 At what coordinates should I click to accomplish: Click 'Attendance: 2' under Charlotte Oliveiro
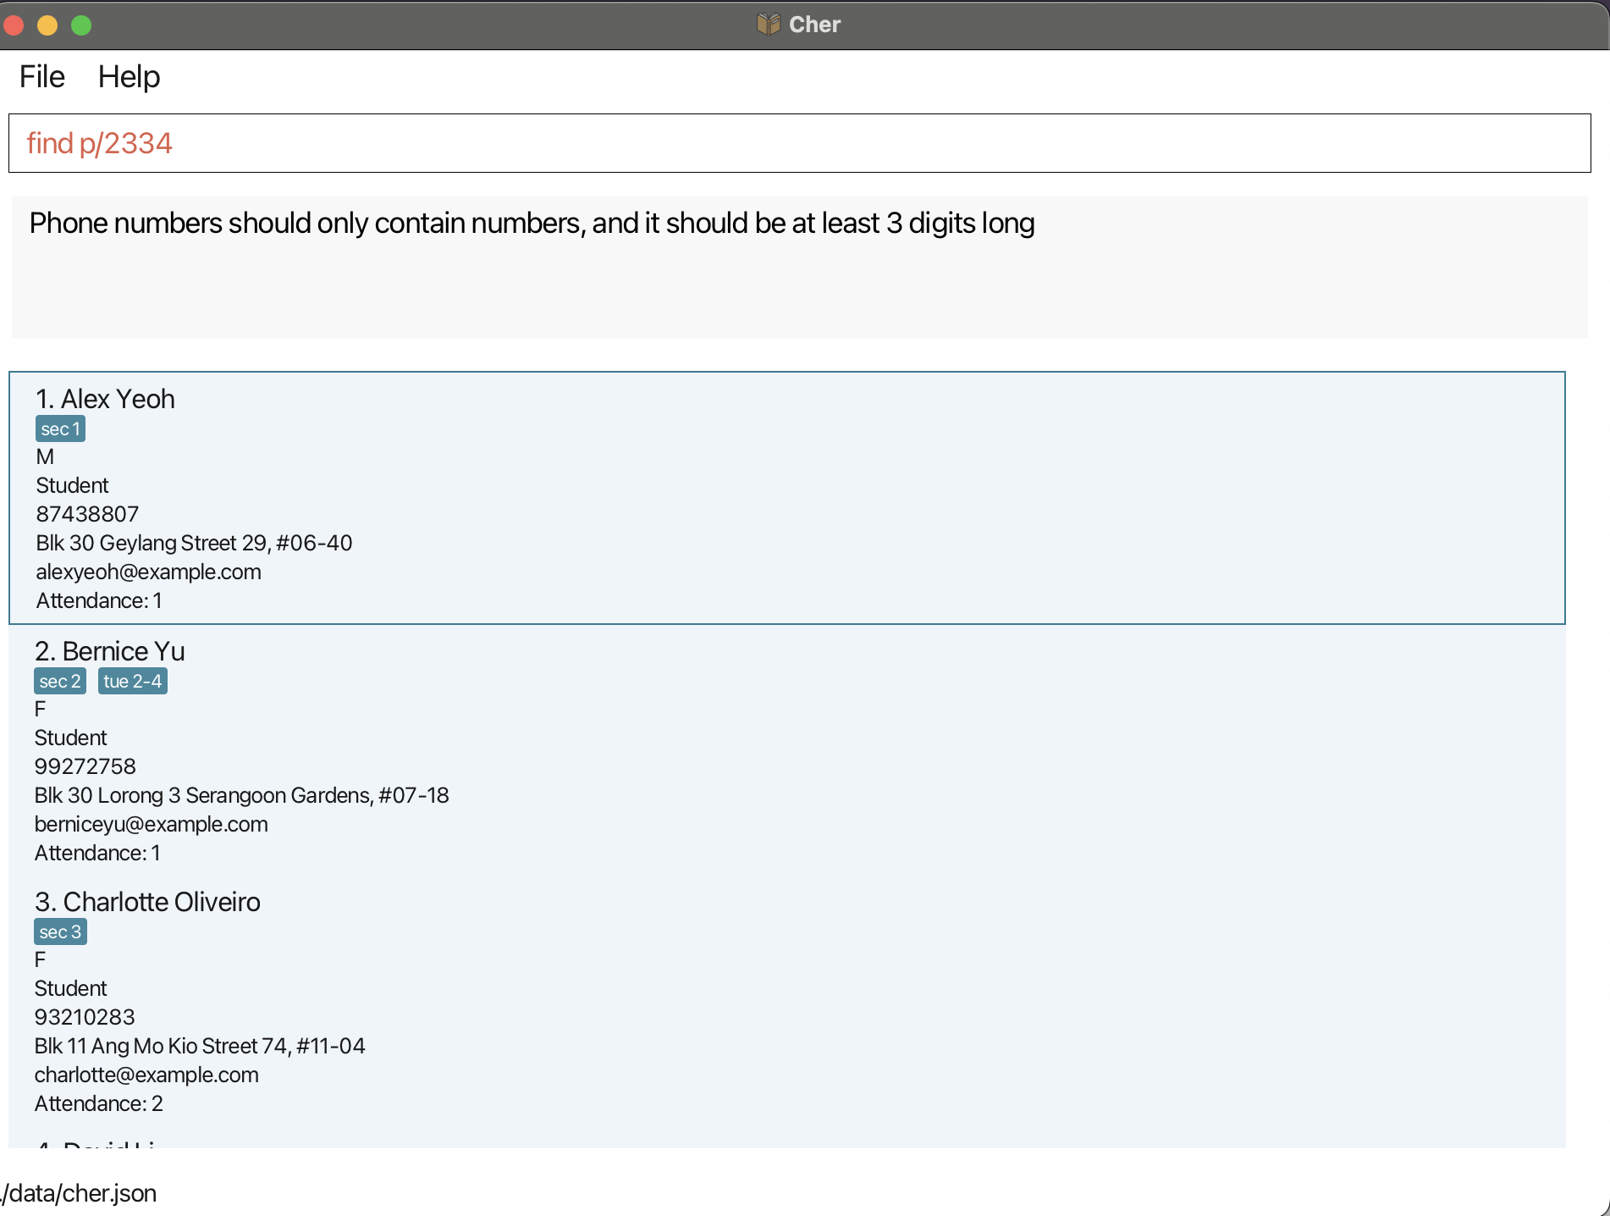(x=99, y=1103)
